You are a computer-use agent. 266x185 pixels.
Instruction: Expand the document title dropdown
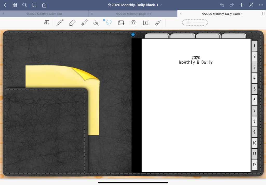point(161,5)
